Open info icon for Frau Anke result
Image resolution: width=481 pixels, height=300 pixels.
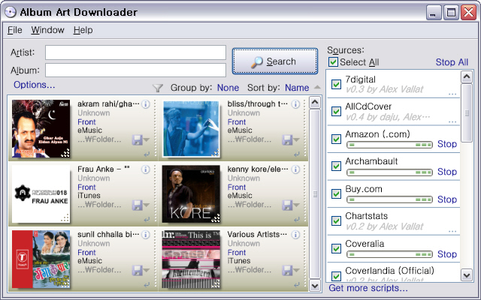point(146,169)
